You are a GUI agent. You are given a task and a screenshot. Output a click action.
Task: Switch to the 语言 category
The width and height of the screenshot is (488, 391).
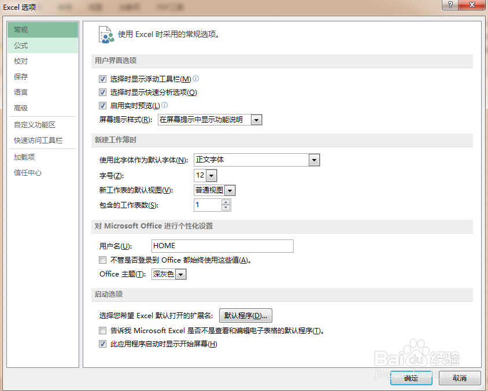[x=43, y=92]
